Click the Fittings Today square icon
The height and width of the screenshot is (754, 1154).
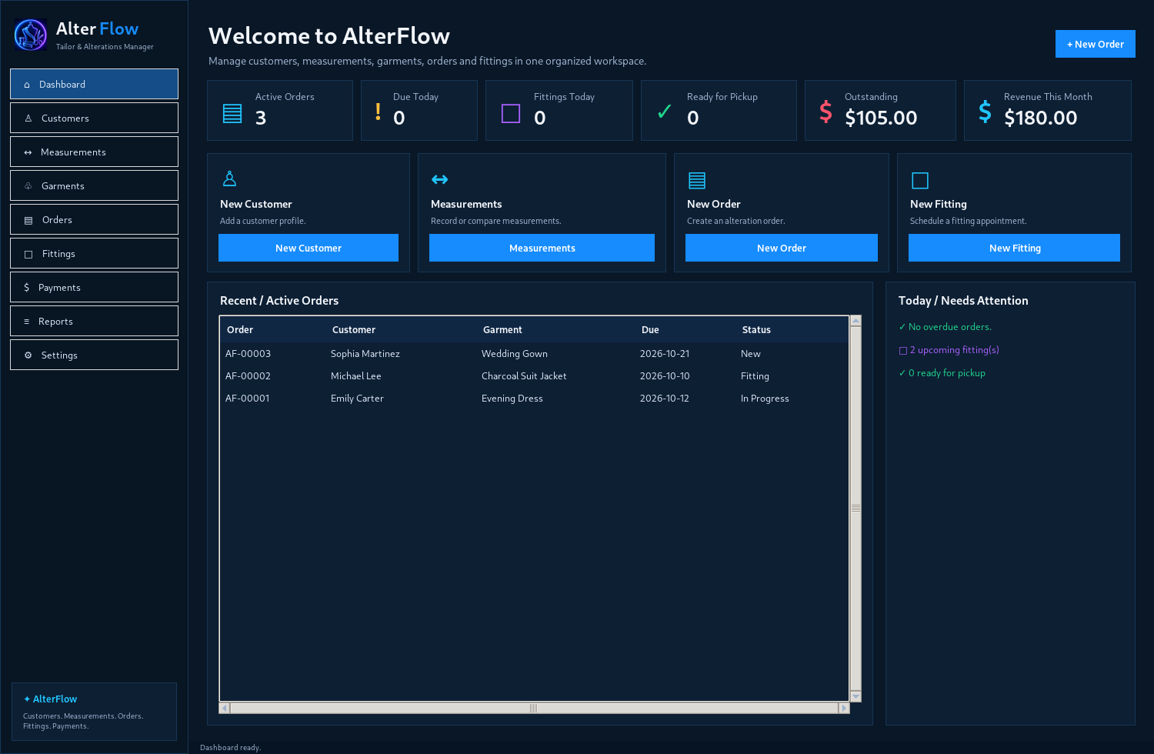pos(511,114)
